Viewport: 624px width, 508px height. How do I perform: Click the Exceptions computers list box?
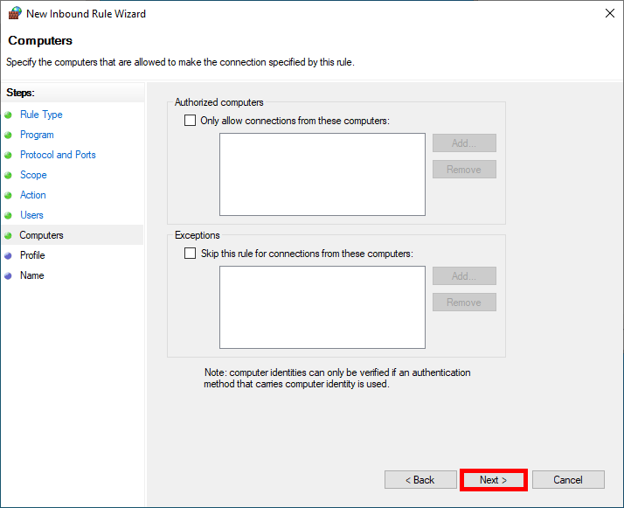coord(322,308)
